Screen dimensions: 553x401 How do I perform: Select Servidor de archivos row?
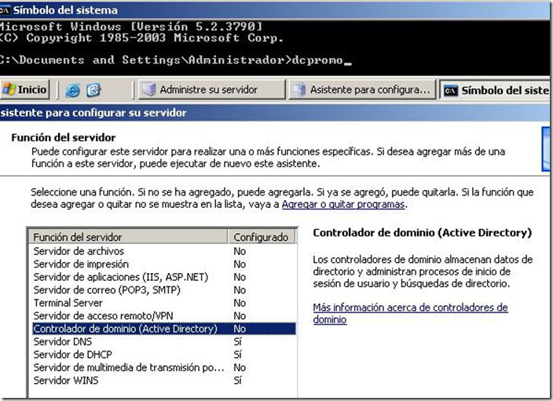[164, 251]
